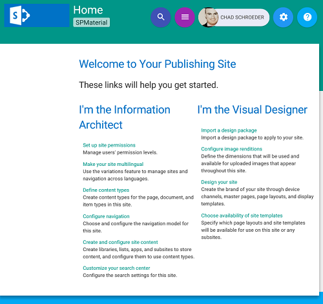323x304 pixels.
Task: Open Customize your search center link
Action: click(x=116, y=268)
